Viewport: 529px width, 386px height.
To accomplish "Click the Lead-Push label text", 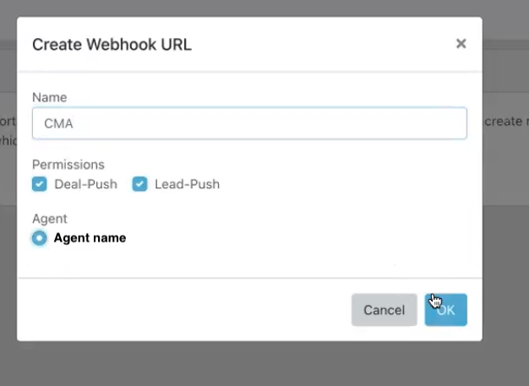I will point(187,184).
